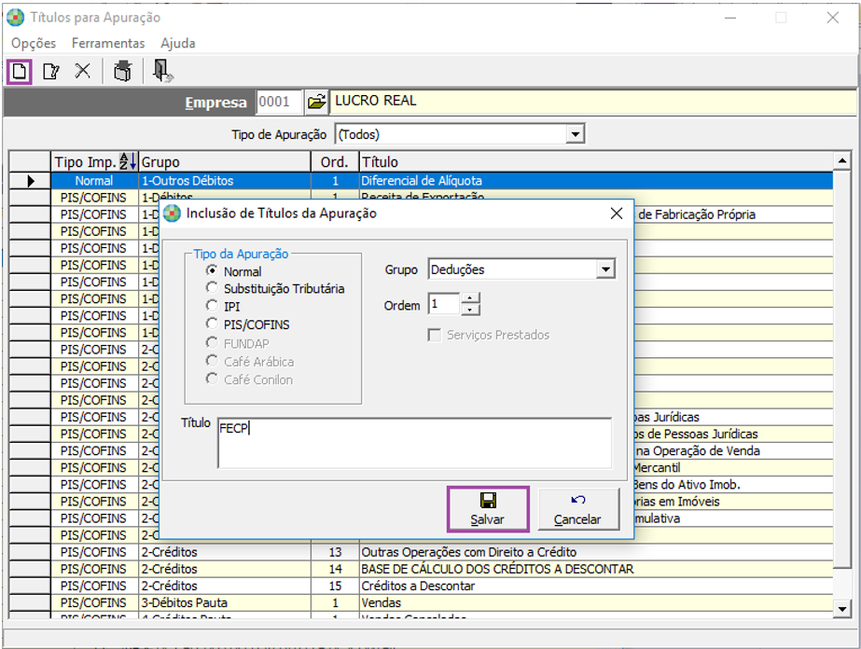The image size is (861, 649).
Task: Click the Empresa code field 0001
Action: click(280, 102)
